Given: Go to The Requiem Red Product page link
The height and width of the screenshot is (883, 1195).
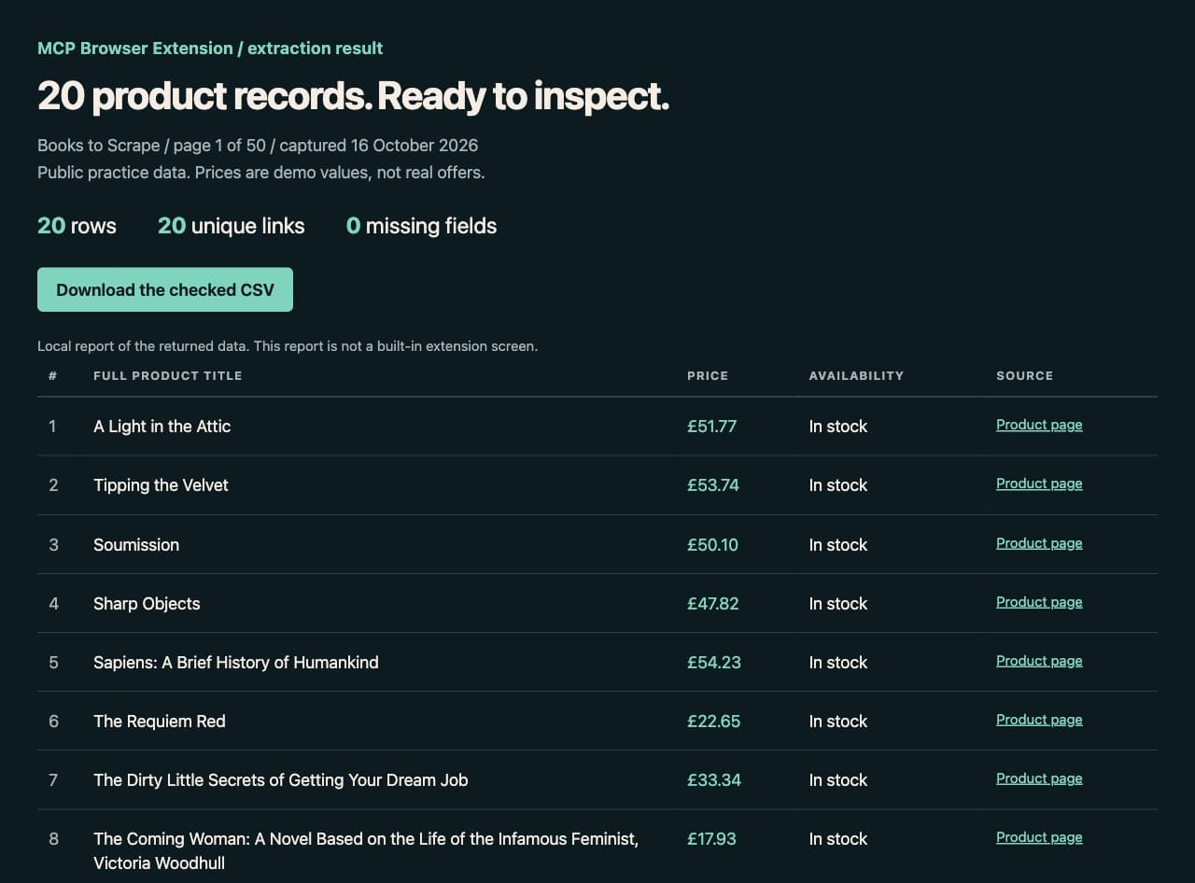Looking at the screenshot, I should [1039, 720].
